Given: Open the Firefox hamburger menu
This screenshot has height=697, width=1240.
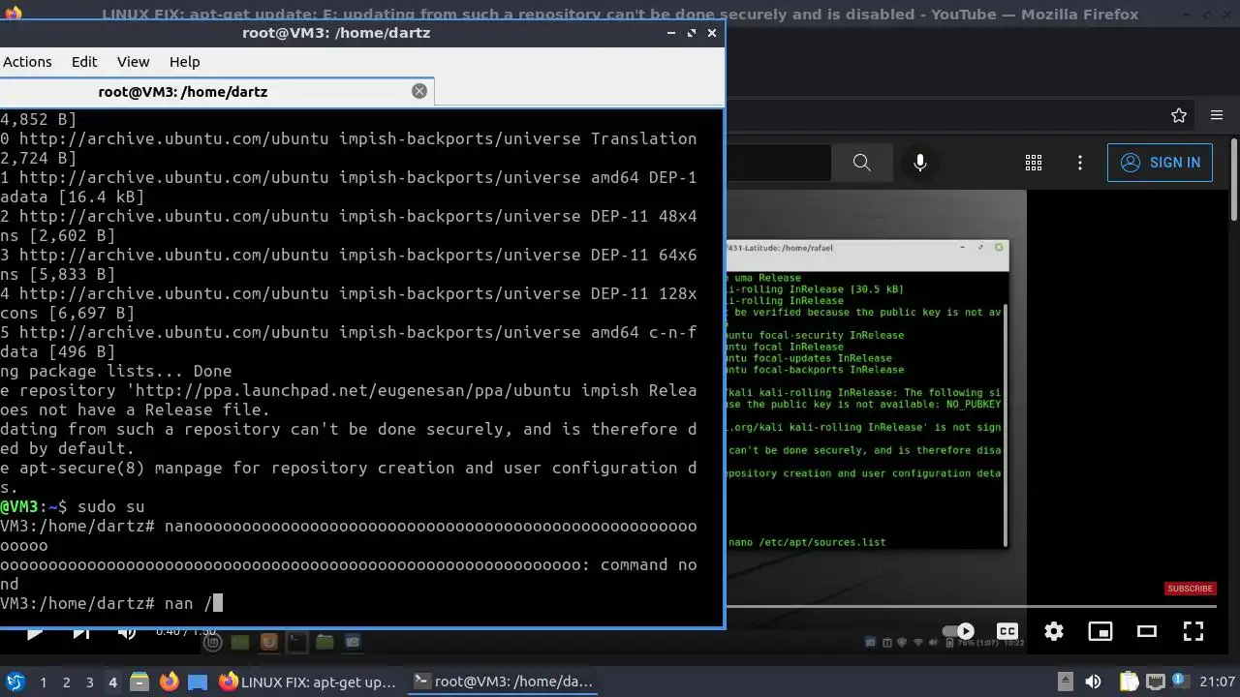Looking at the screenshot, I should tap(1217, 115).
